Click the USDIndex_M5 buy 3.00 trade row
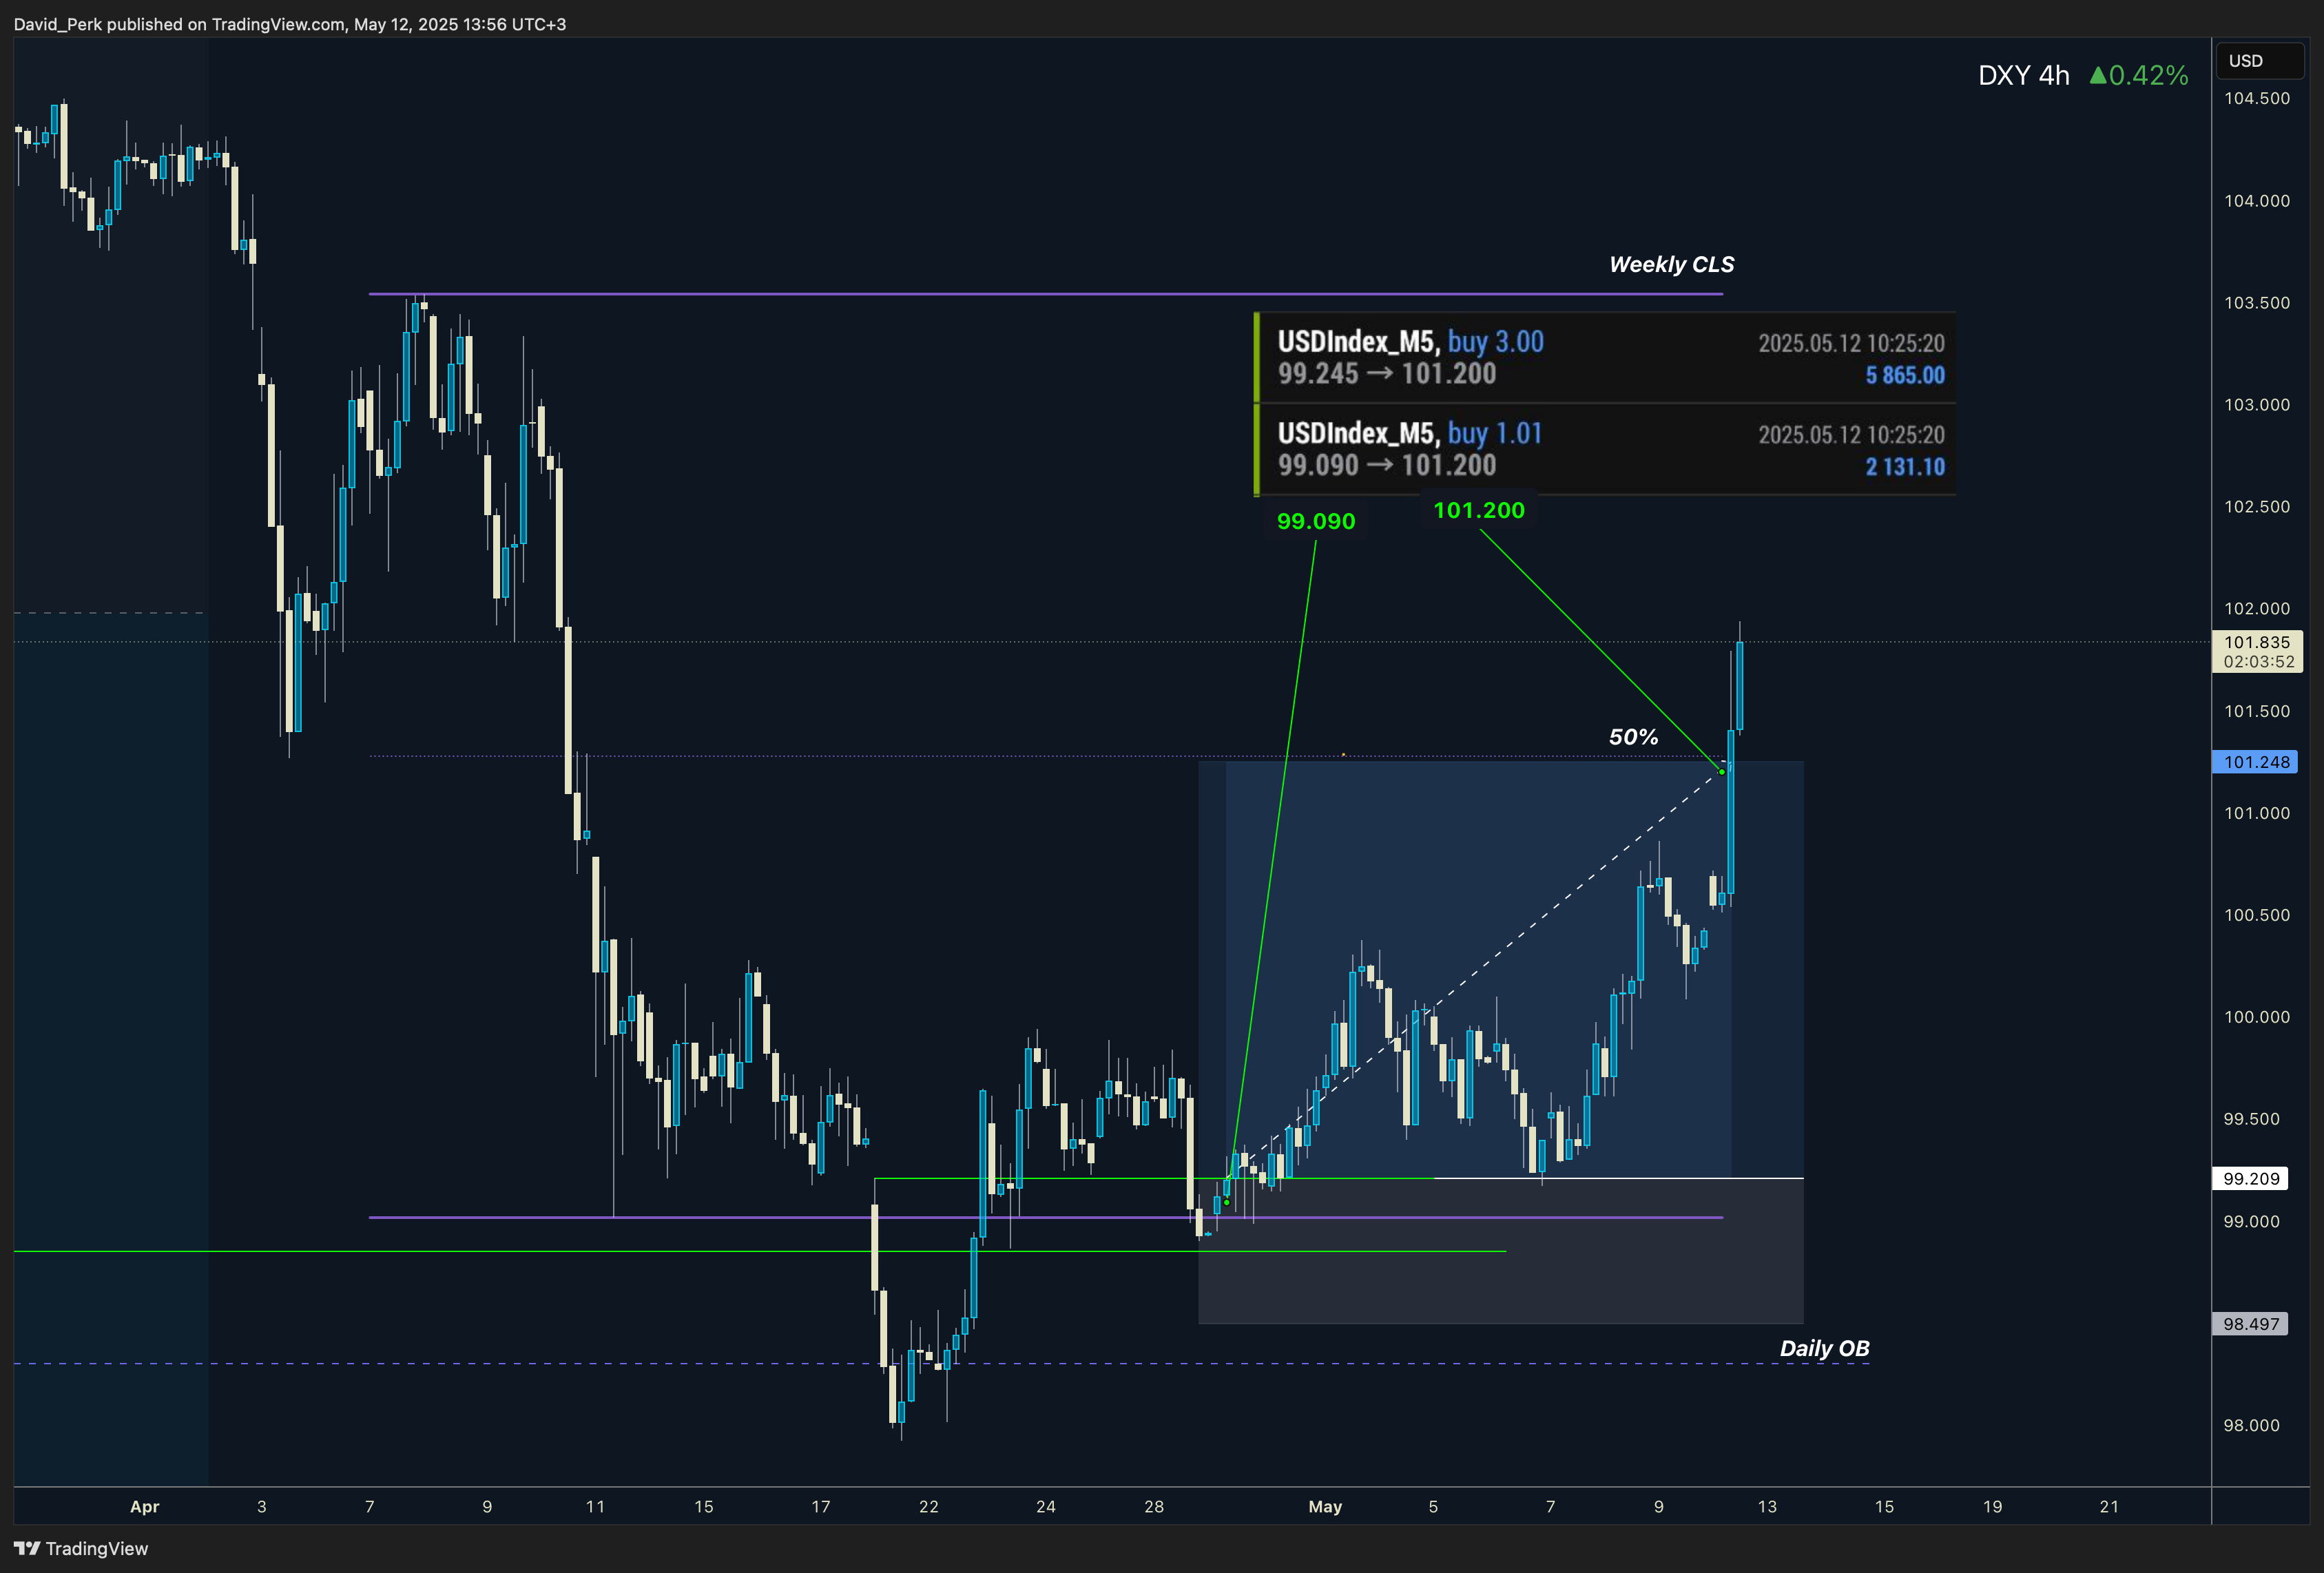 point(1605,358)
